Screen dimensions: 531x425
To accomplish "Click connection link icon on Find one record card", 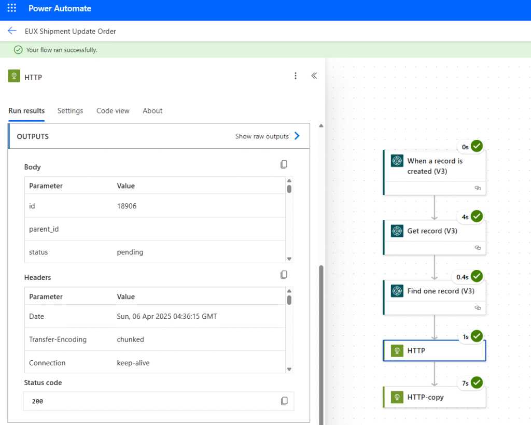I will pos(478,308).
